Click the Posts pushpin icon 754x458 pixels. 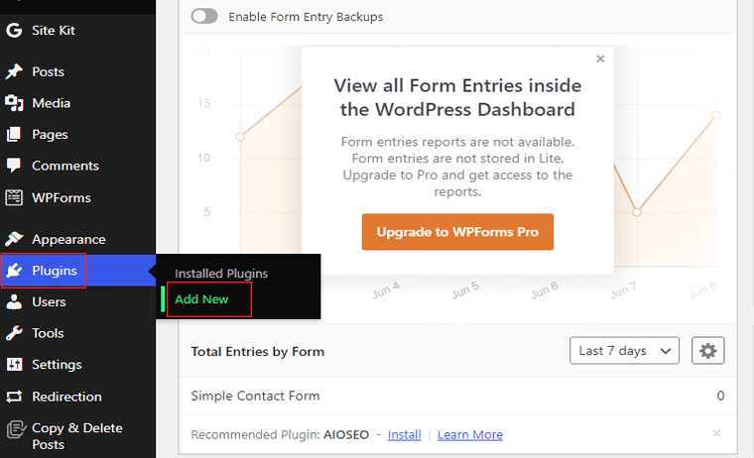click(x=14, y=71)
